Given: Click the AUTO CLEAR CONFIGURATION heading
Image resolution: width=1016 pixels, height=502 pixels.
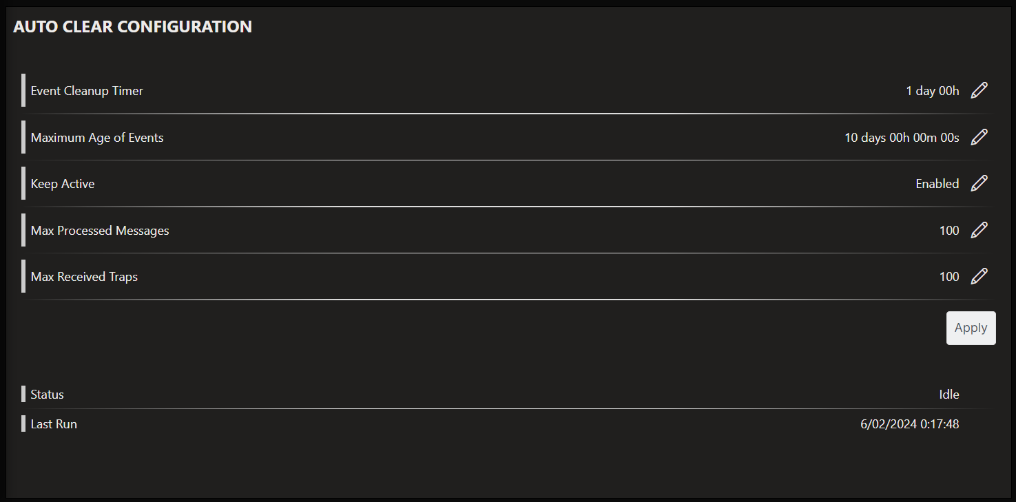Looking at the screenshot, I should pyautogui.click(x=133, y=27).
